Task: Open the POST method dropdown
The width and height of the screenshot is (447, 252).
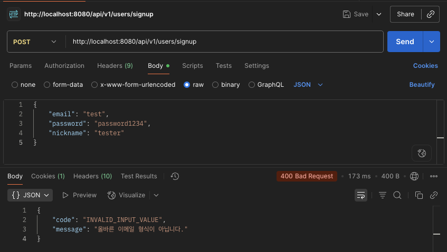Action: (x=35, y=42)
